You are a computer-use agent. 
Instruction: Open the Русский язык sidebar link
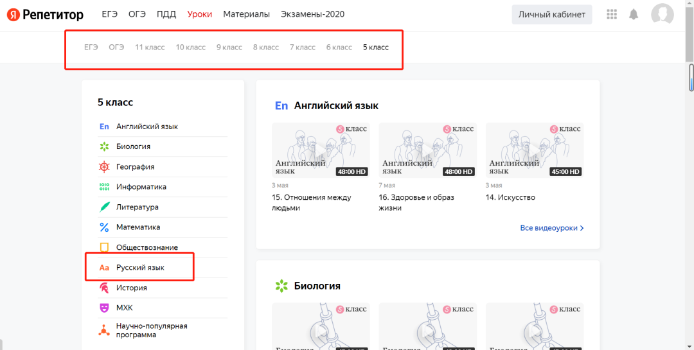140,268
